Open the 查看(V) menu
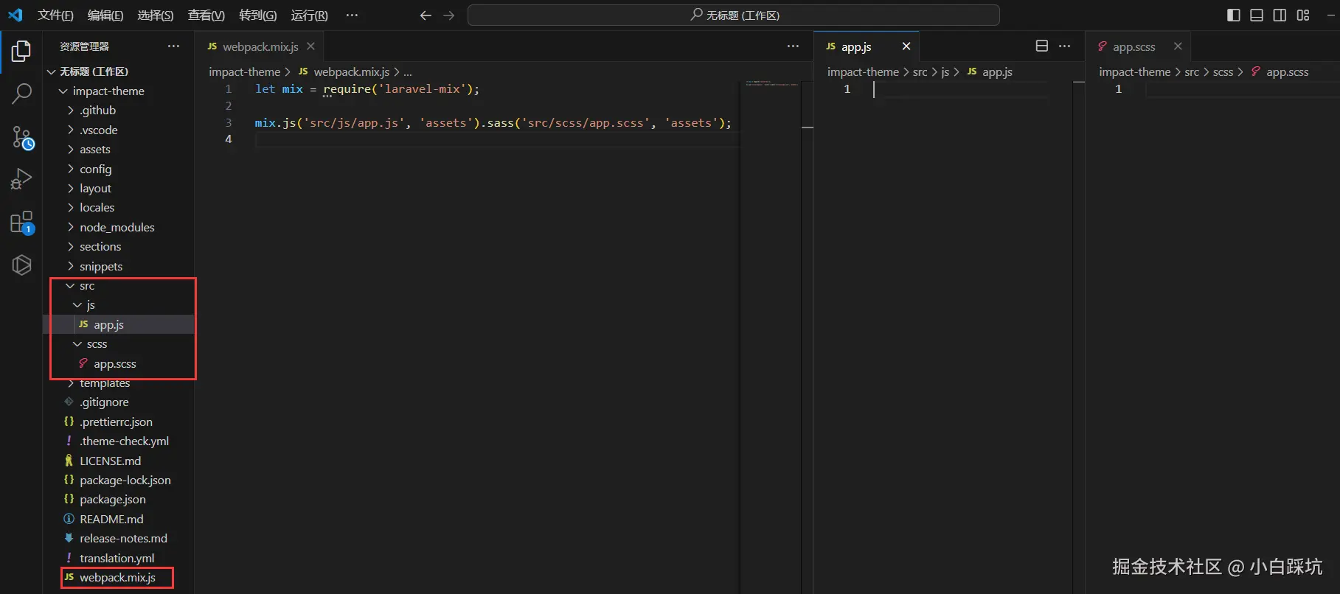 206,15
